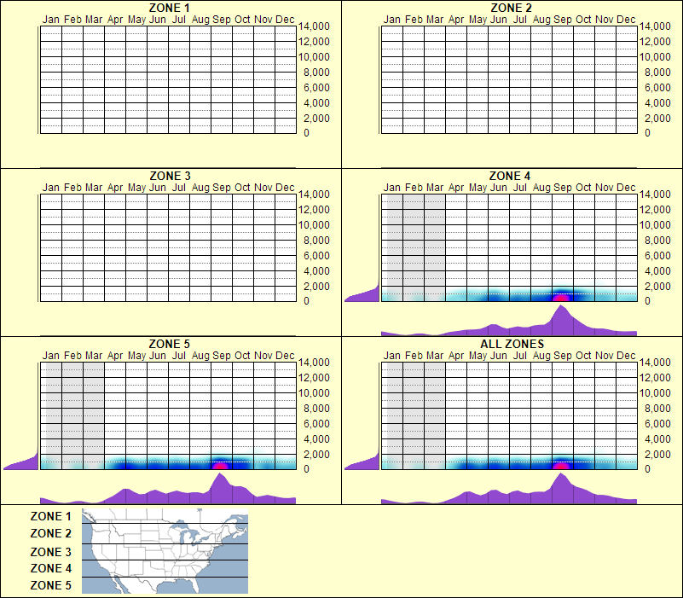Image resolution: width=683 pixels, height=598 pixels.
Task: Click the pink September hotspot in Zone 5
Action: point(220,466)
